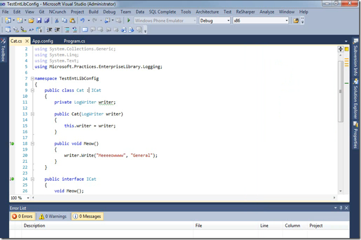Toggle the 0 Errors filter button

point(22,216)
